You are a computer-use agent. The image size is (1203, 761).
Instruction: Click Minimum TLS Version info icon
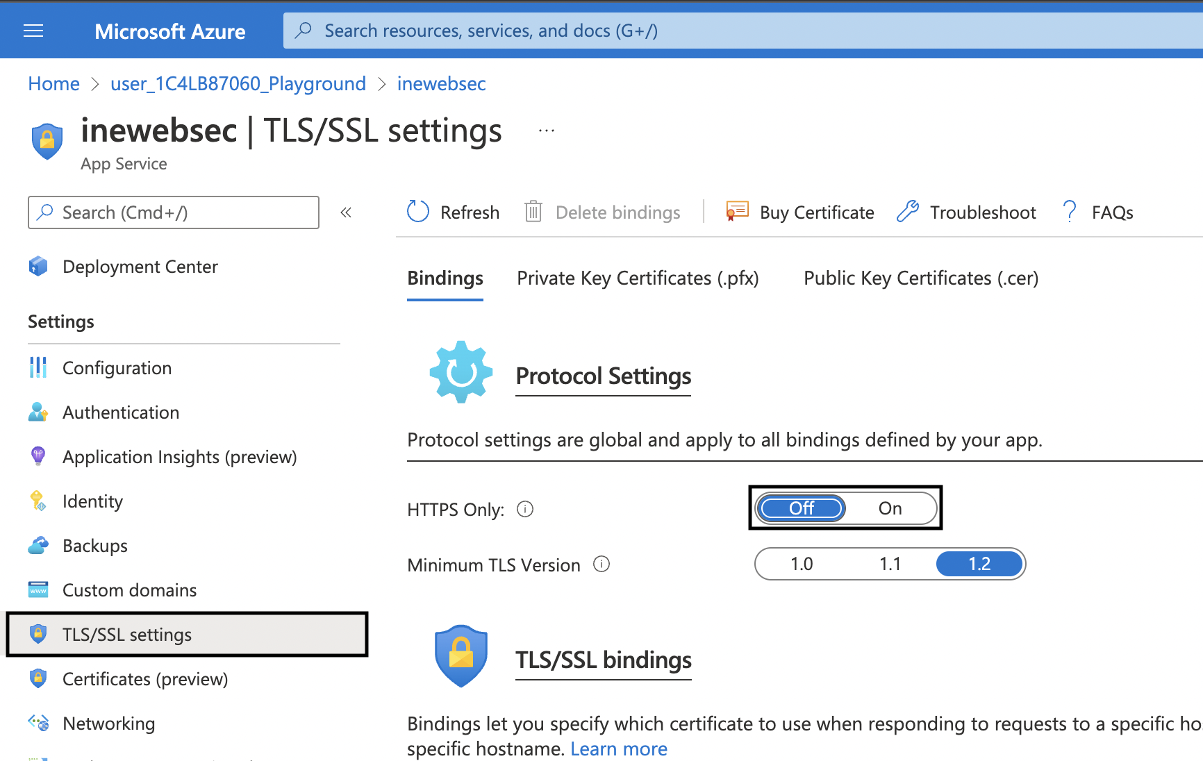click(x=601, y=565)
